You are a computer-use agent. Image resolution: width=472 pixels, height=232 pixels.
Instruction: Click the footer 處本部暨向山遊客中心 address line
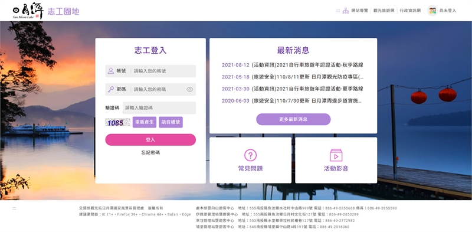coord(296,208)
